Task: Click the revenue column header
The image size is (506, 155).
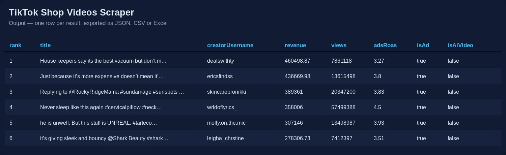Action: pyautogui.click(x=295, y=45)
